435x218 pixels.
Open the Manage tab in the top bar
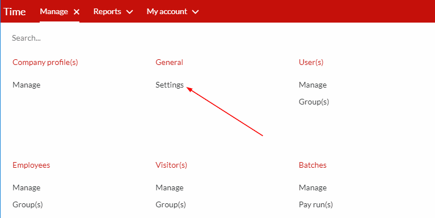54,11
